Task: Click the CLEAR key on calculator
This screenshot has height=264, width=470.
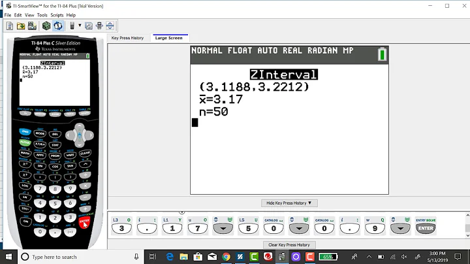Action: (x=85, y=154)
